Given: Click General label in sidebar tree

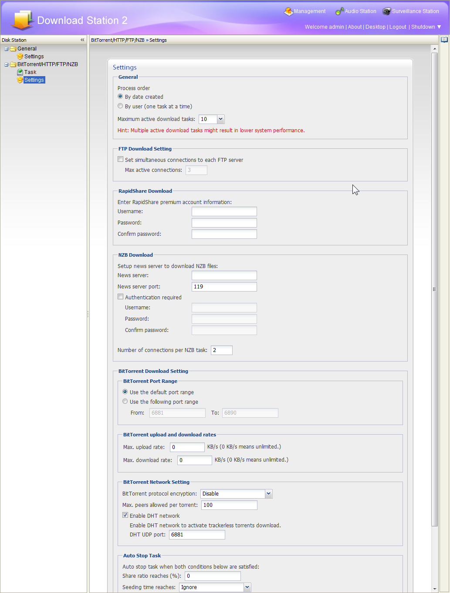Looking at the screenshot, I should [27, 49].
